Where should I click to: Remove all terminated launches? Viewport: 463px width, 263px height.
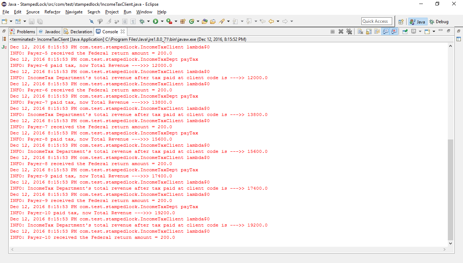[x=349, y=31]
